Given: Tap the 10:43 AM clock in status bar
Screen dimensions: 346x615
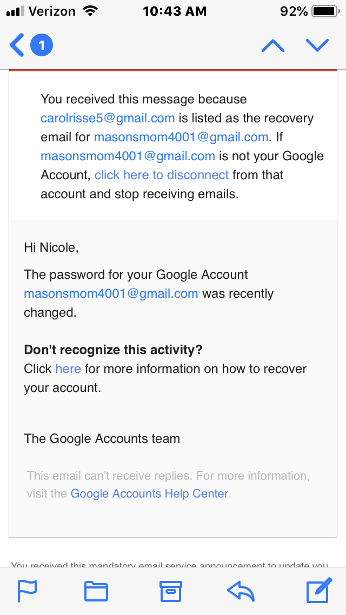Looking at the screenshot, I should [175, 11].
